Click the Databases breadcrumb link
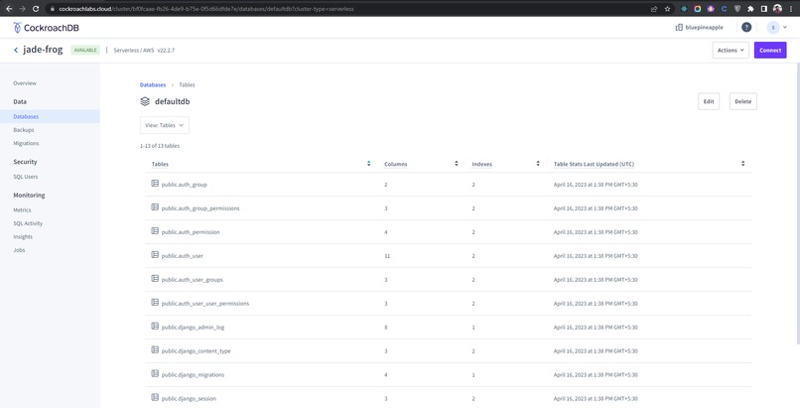800x408 pixels. point(153,84)
